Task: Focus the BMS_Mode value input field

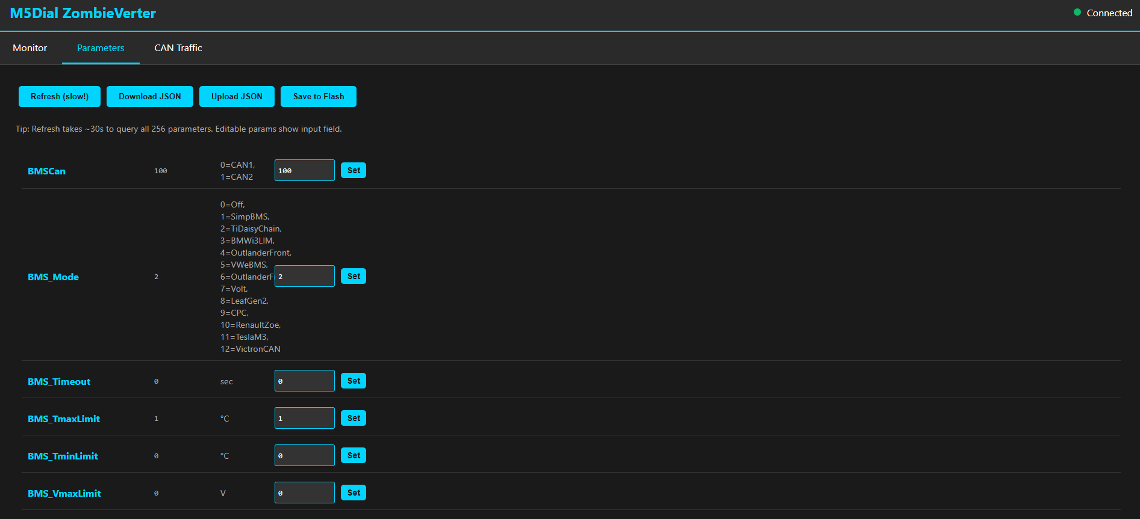Action: coord(305,276)
